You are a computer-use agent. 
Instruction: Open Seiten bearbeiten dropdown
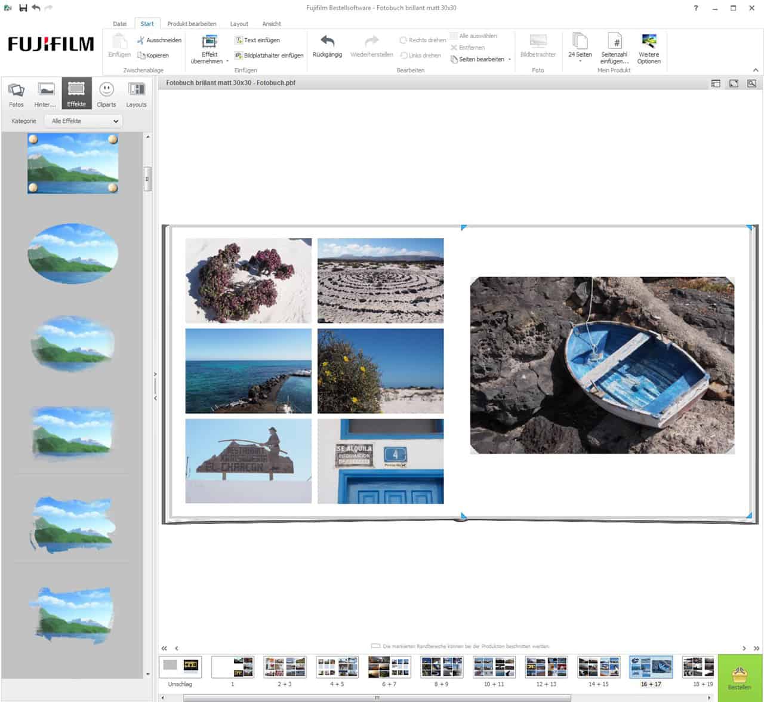point(481,59)
